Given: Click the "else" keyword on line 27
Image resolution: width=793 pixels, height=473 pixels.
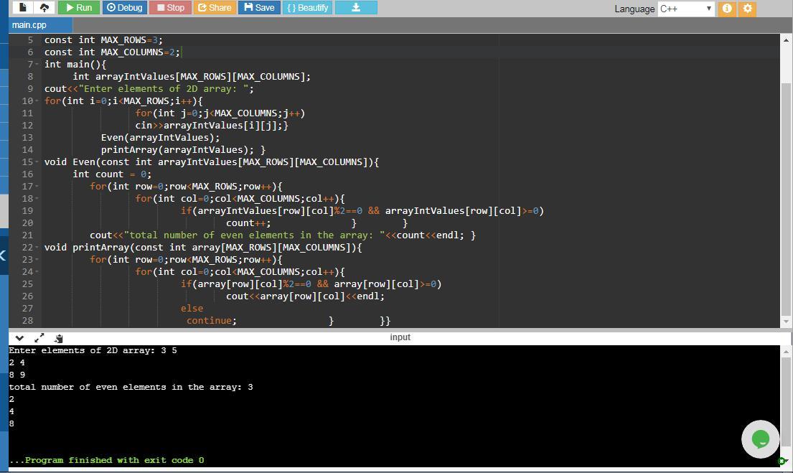Looking at the screenshot, I should point(192,309).
